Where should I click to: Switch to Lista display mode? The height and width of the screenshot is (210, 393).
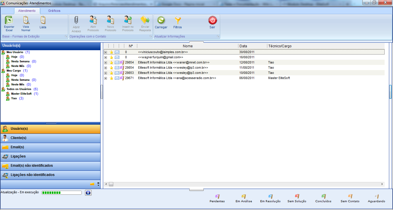click(43, 21)
